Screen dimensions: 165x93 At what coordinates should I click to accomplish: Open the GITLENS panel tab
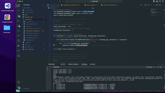(x=93, y=64)
